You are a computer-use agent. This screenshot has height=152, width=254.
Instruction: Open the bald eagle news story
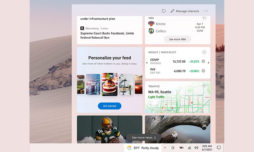click(177, 130)
